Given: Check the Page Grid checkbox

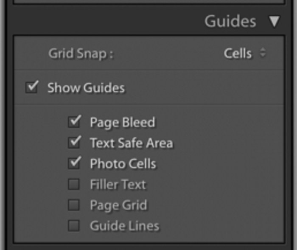Looking at the screenshot, I should pyautogui.click(x=74, y=205).
